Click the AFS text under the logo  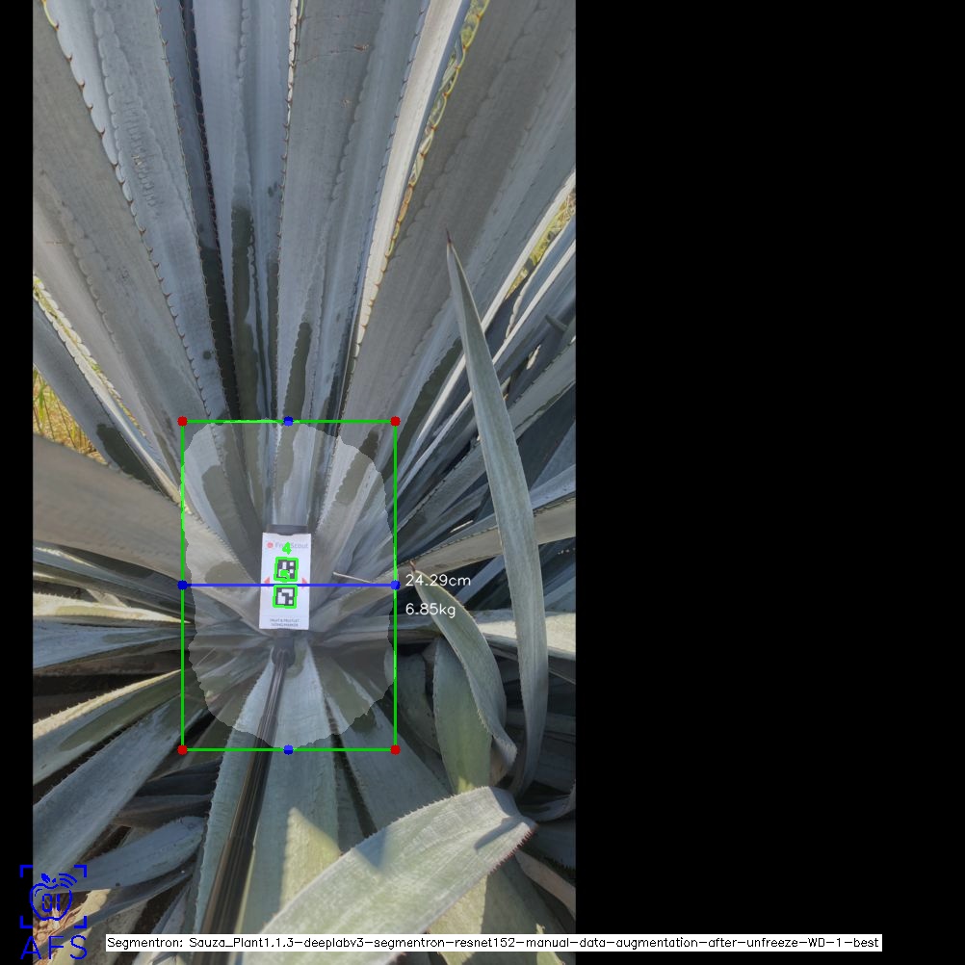pos(54,948)
